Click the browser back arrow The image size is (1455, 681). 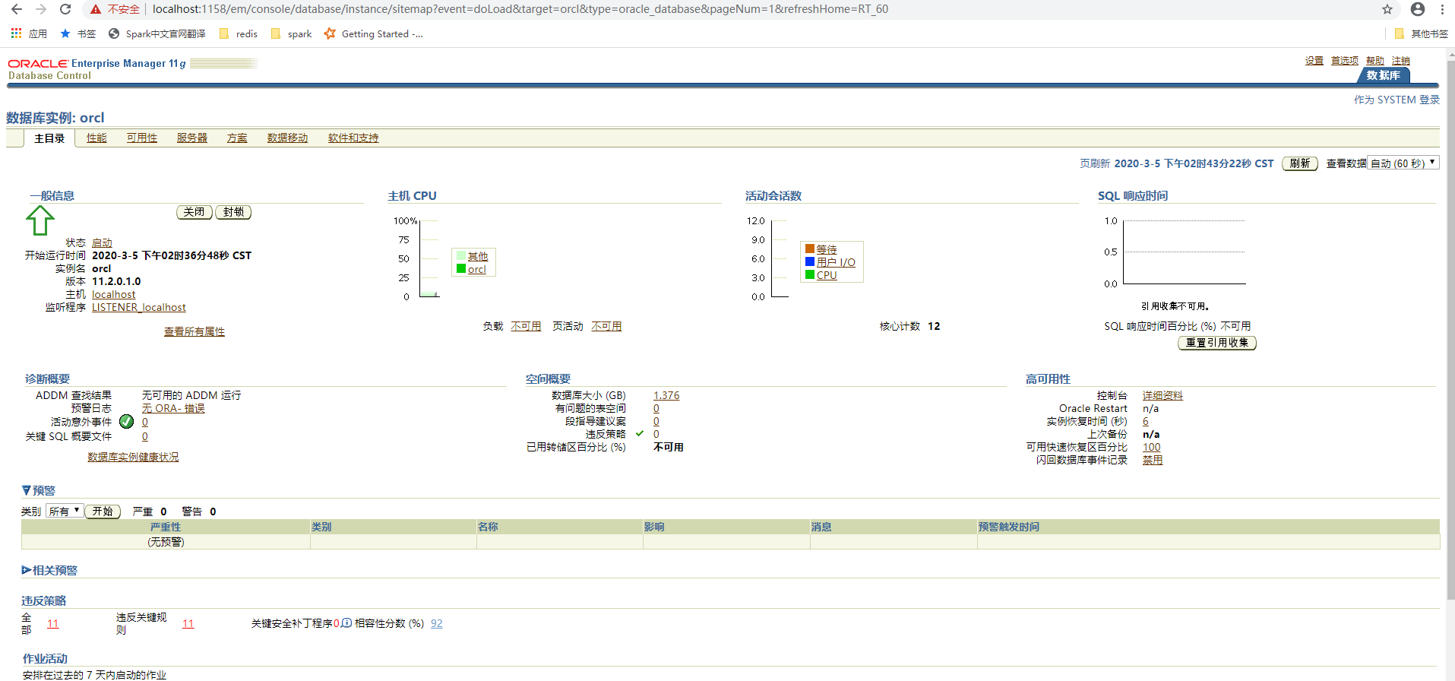pos(16,9)
